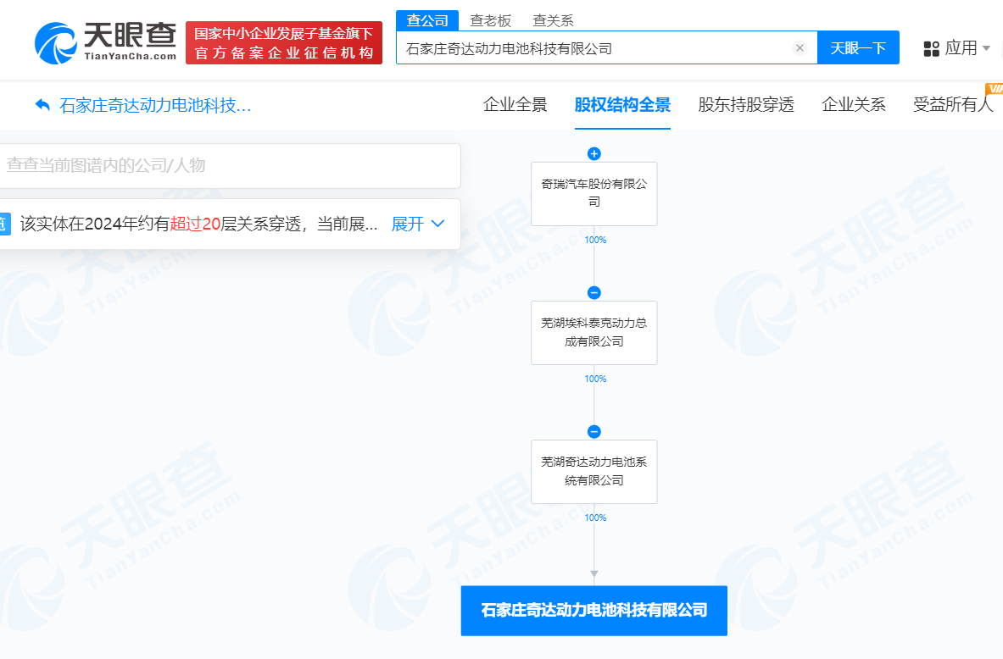This screenshot has height=659, width=1003.
Task: Open the 股东持股穿透 tab
Action: click(x=746, y=103)
